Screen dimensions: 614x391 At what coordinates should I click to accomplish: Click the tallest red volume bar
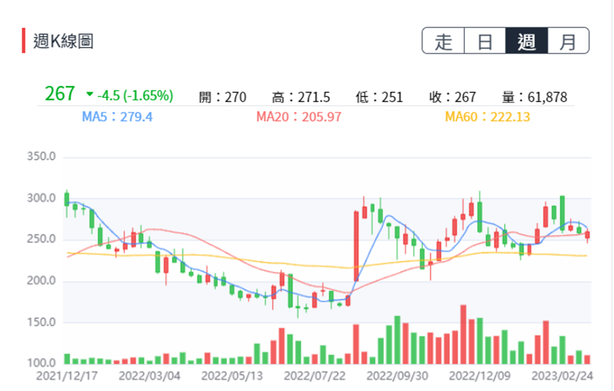pos(464,335)
